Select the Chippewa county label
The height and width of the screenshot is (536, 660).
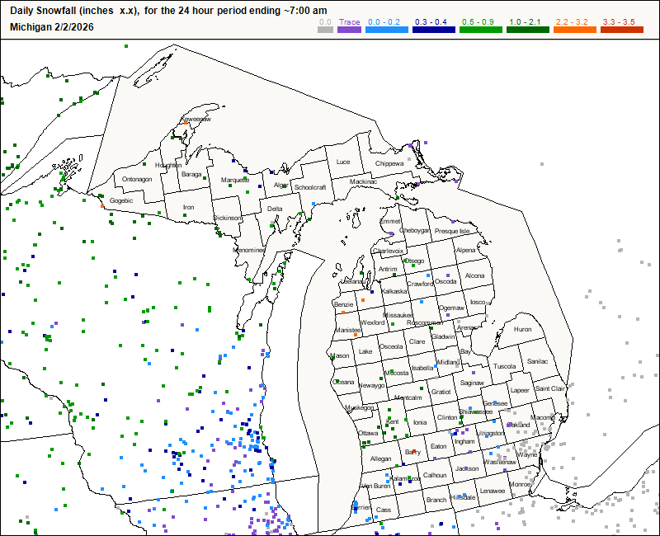[x=389, y=163]
